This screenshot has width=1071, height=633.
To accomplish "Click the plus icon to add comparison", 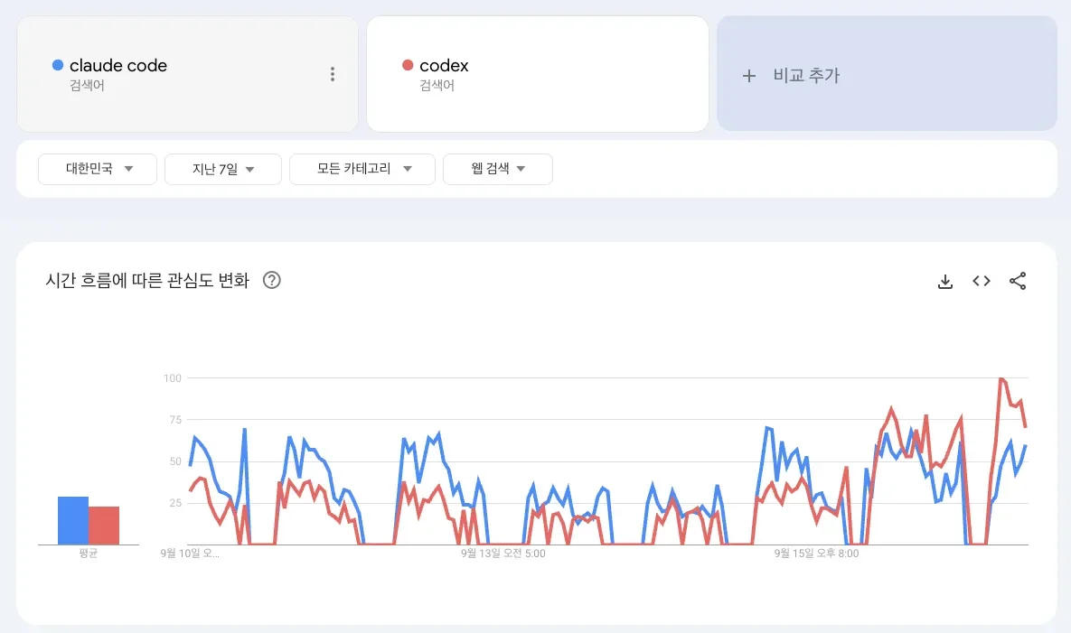I will (x=748, y=76).
